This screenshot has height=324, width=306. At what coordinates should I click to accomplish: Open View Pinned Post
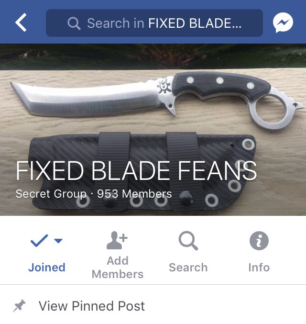92,306
